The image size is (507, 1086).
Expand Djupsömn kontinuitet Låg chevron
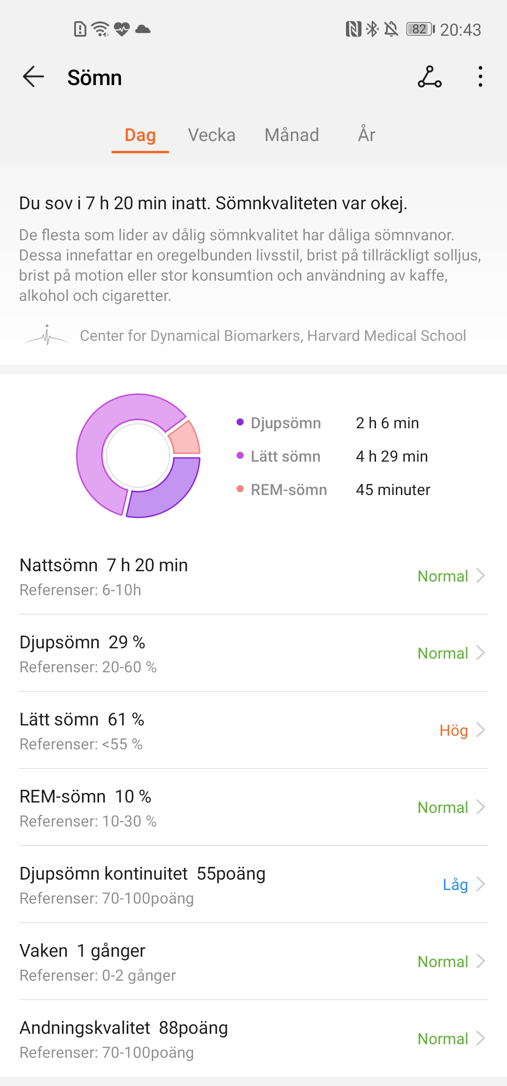(480, 884)
